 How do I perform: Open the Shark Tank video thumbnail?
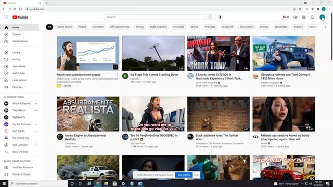(x=219, y=53)
